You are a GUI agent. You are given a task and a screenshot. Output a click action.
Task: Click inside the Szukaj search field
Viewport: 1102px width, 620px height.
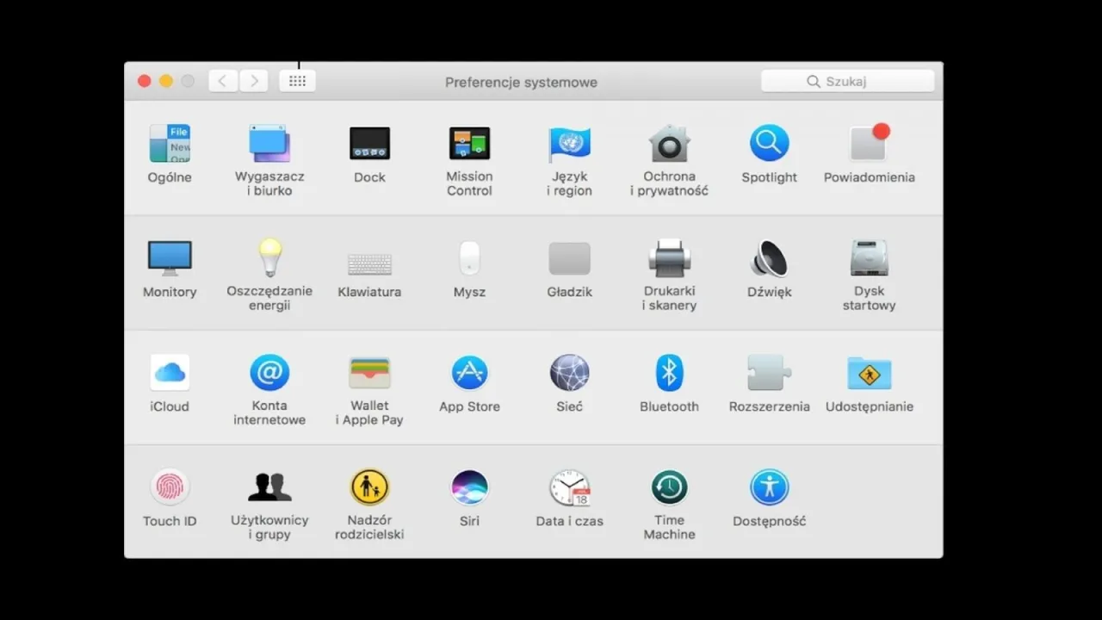pyautogui.click(x=846, y=81)
